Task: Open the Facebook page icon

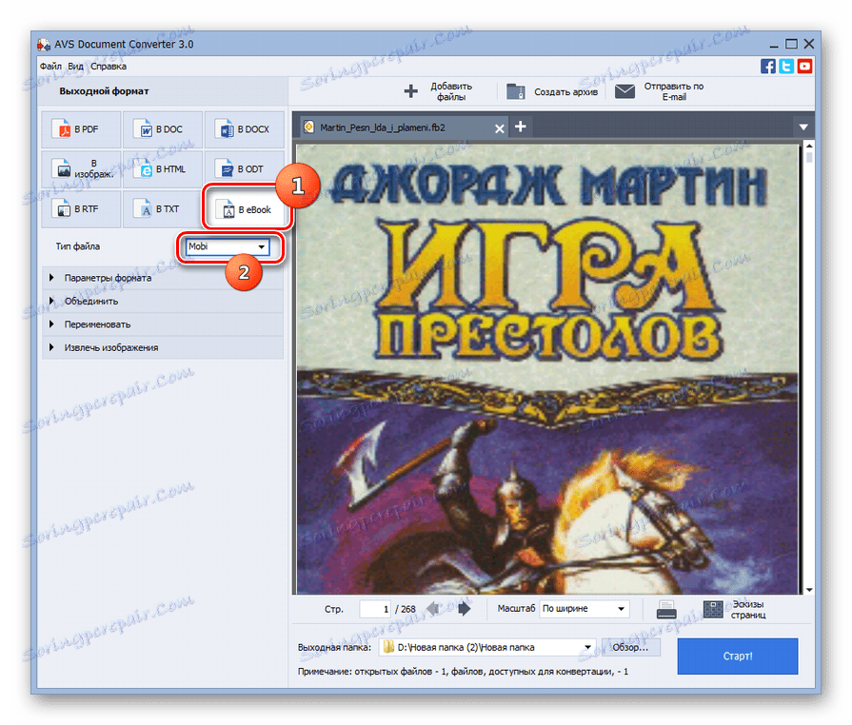Action: 768,67
